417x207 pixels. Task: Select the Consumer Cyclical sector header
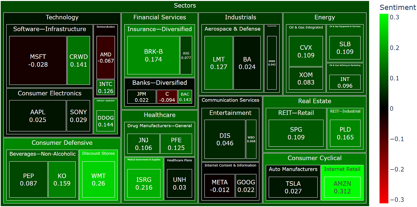pyautogui.click(x=314, y=158)
